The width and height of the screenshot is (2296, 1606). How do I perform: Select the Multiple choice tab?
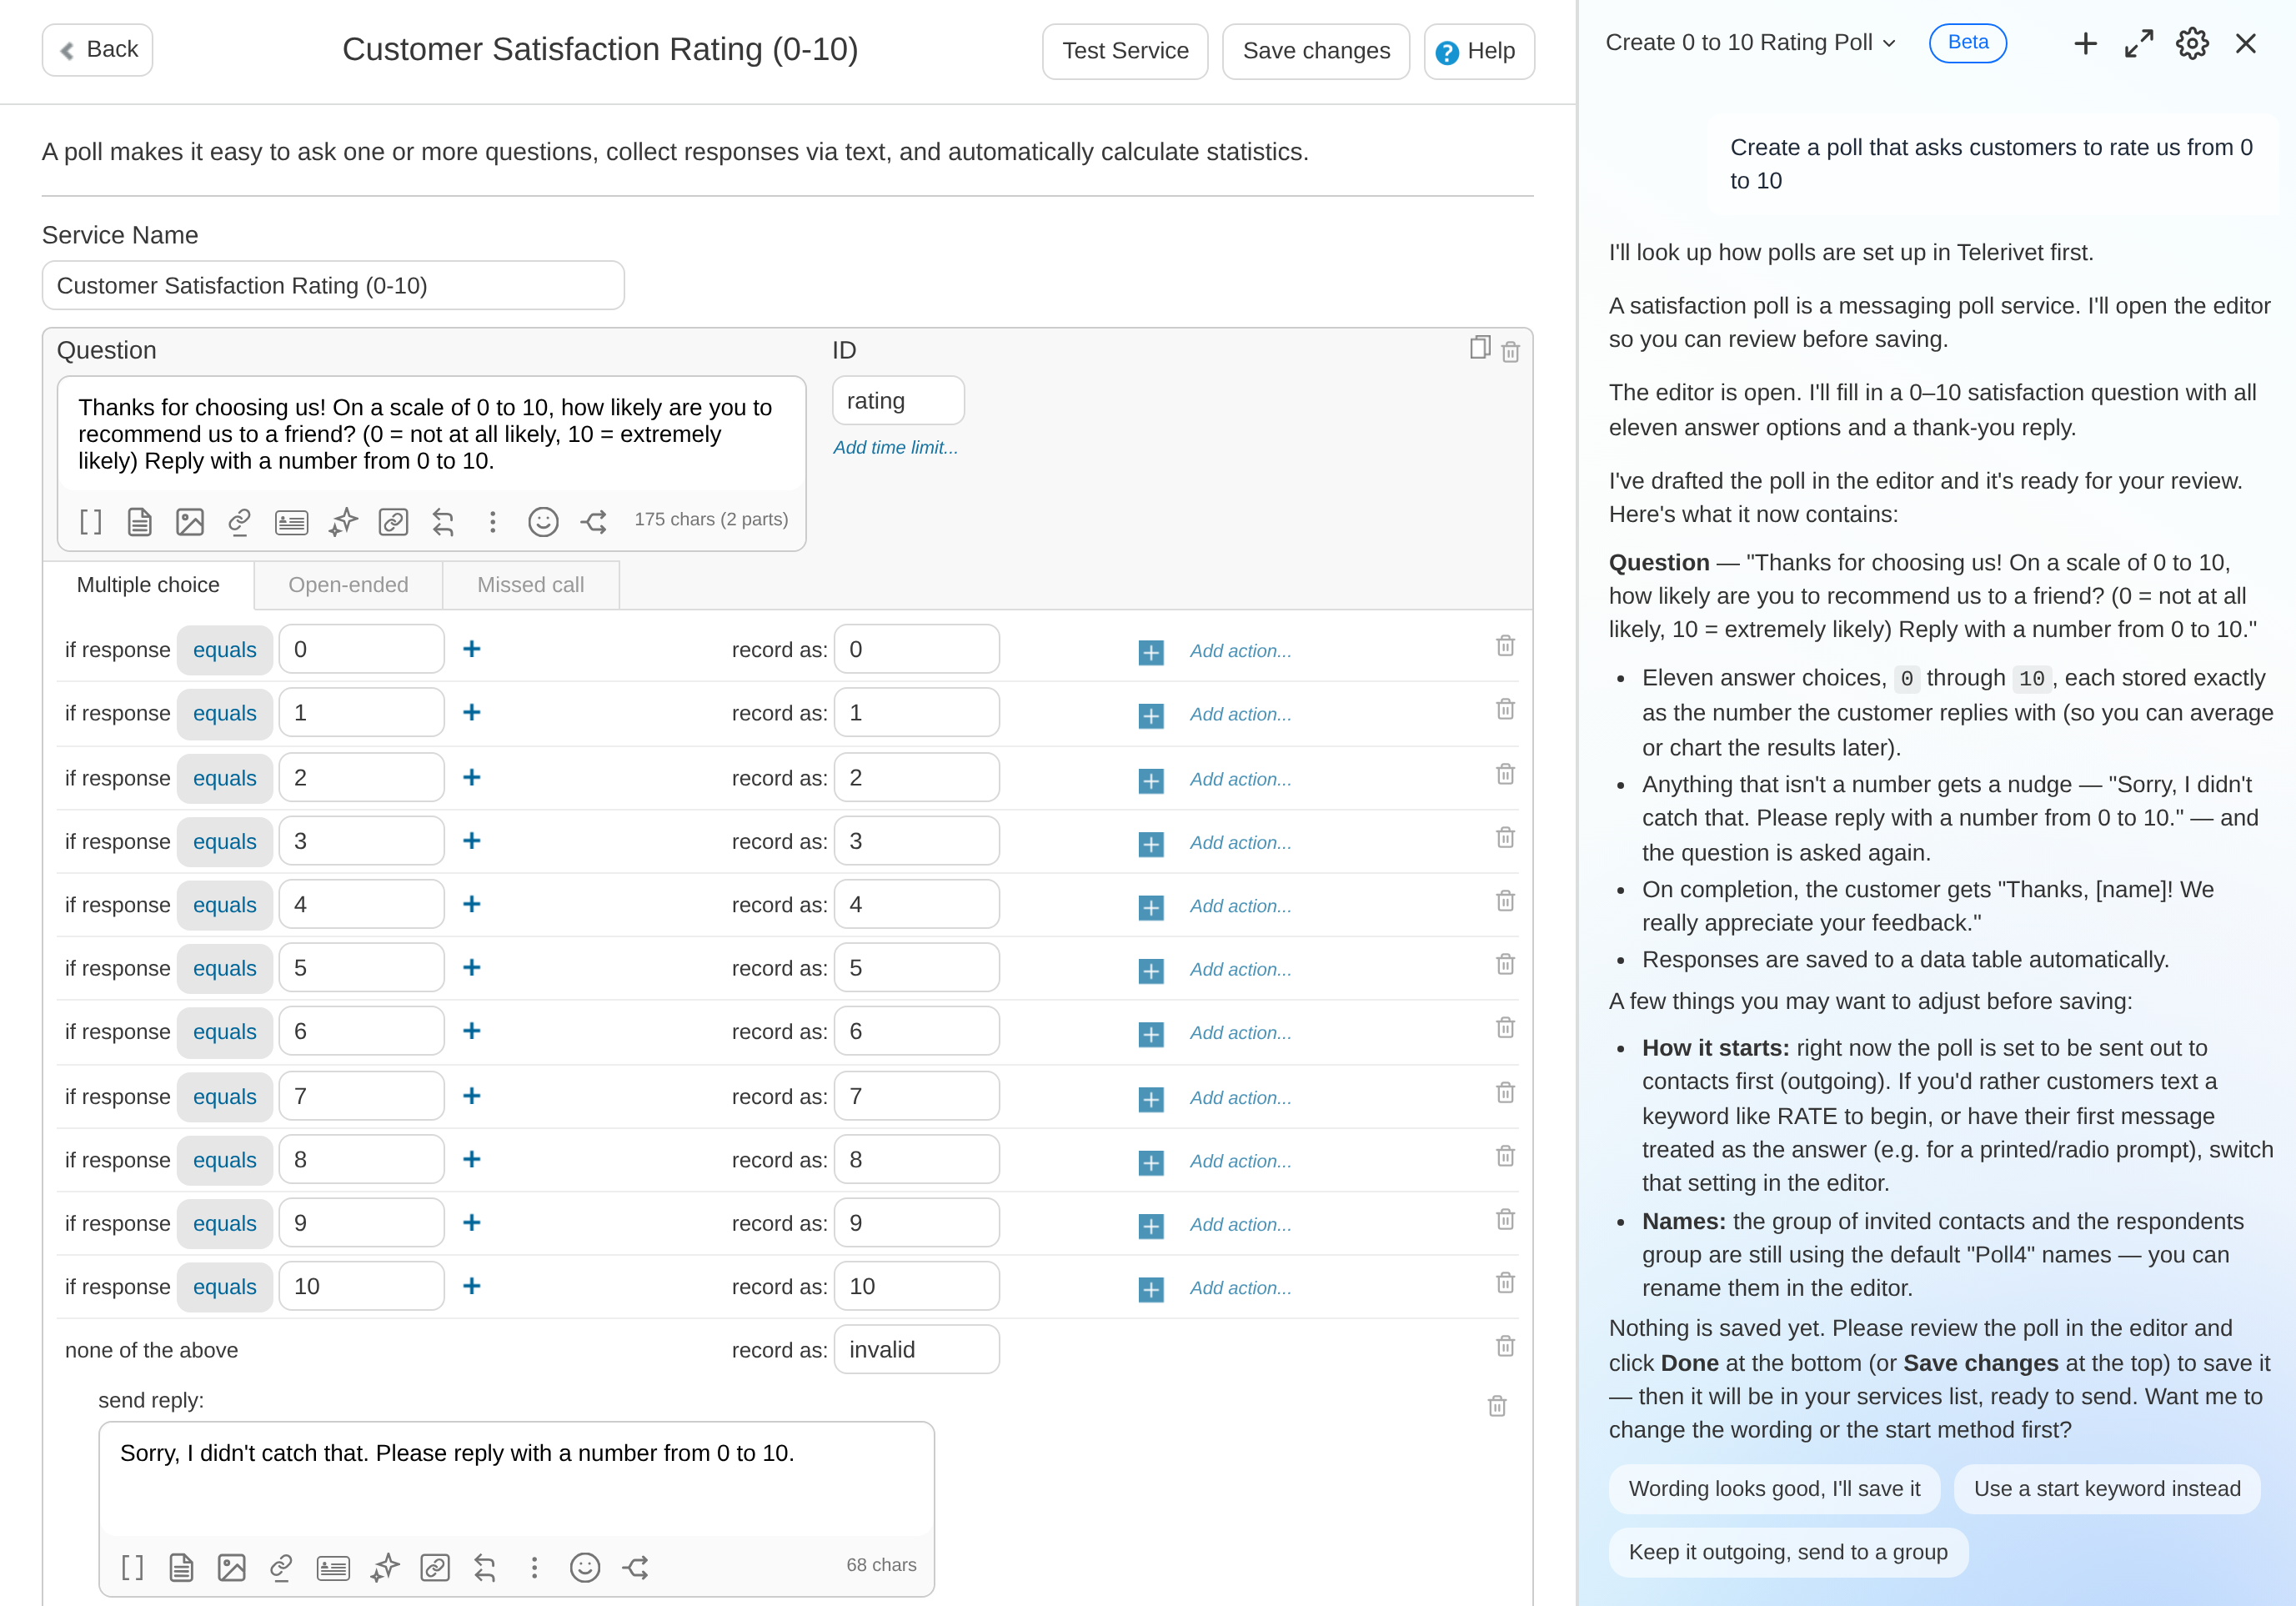[x=148, y=585]
